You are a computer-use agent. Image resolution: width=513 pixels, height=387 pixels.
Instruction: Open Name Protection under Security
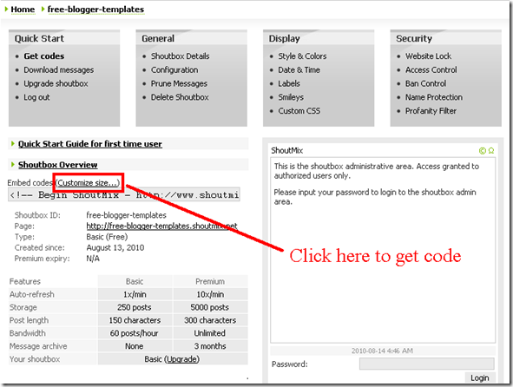click(434, 97)
